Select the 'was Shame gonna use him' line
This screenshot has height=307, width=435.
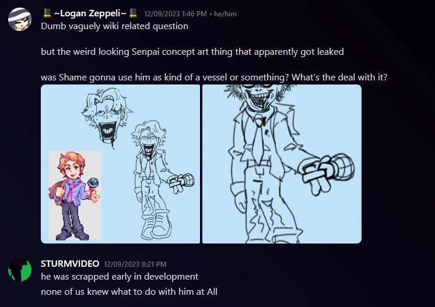point(214,77)
